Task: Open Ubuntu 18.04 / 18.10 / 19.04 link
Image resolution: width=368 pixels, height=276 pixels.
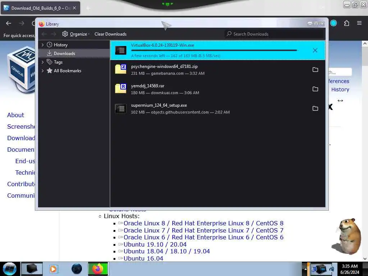Action: pyautogui.click(x=167, y=251)
